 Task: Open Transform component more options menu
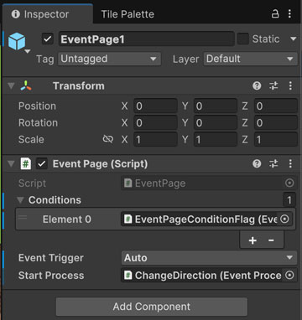pyautogui.click(x=290, y=85)
